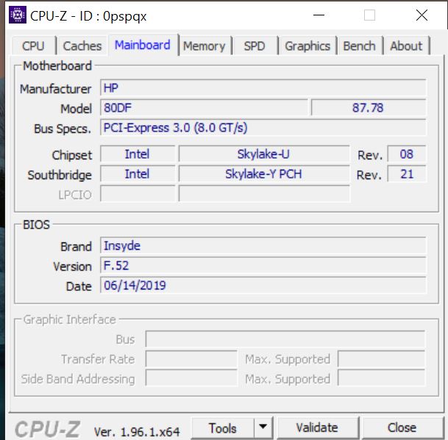Click the CPU-Z app icon in title bar

tap(18, 15)
